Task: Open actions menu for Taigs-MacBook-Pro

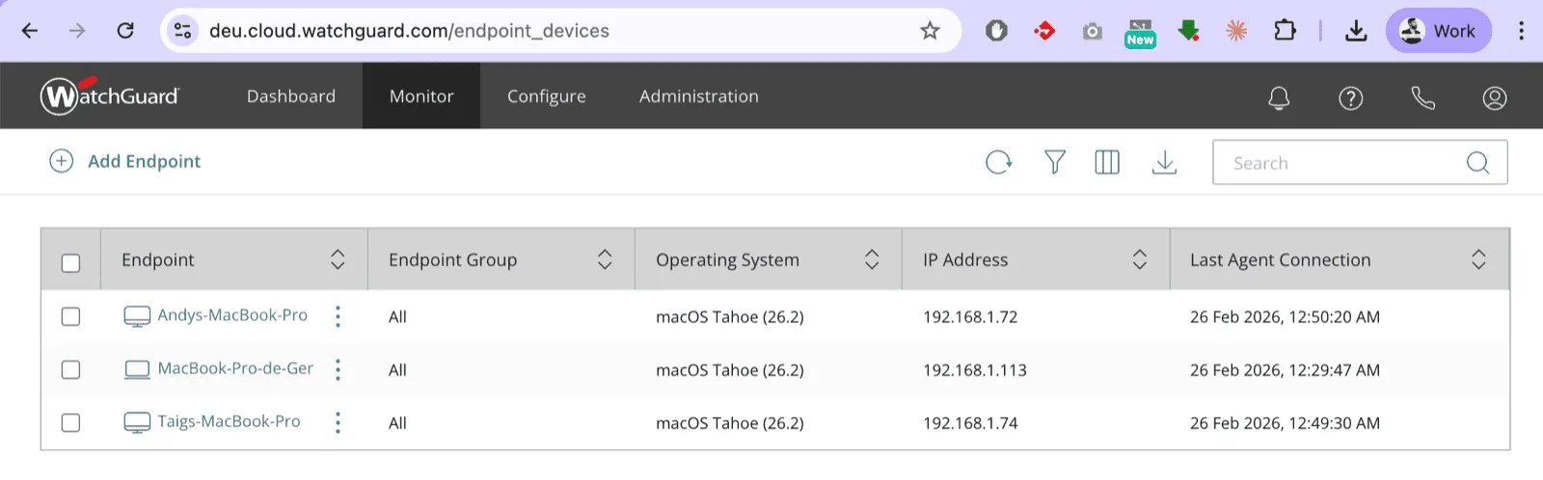Action: tap(338, 422)
